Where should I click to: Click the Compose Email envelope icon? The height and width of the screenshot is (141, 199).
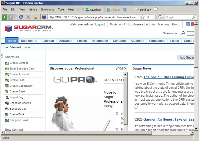[7, 120]
